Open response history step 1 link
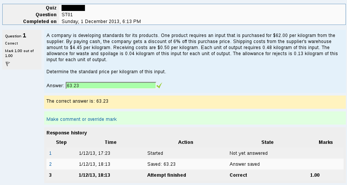The height and width of the screenshot is (185, 347). click(50, 153)
